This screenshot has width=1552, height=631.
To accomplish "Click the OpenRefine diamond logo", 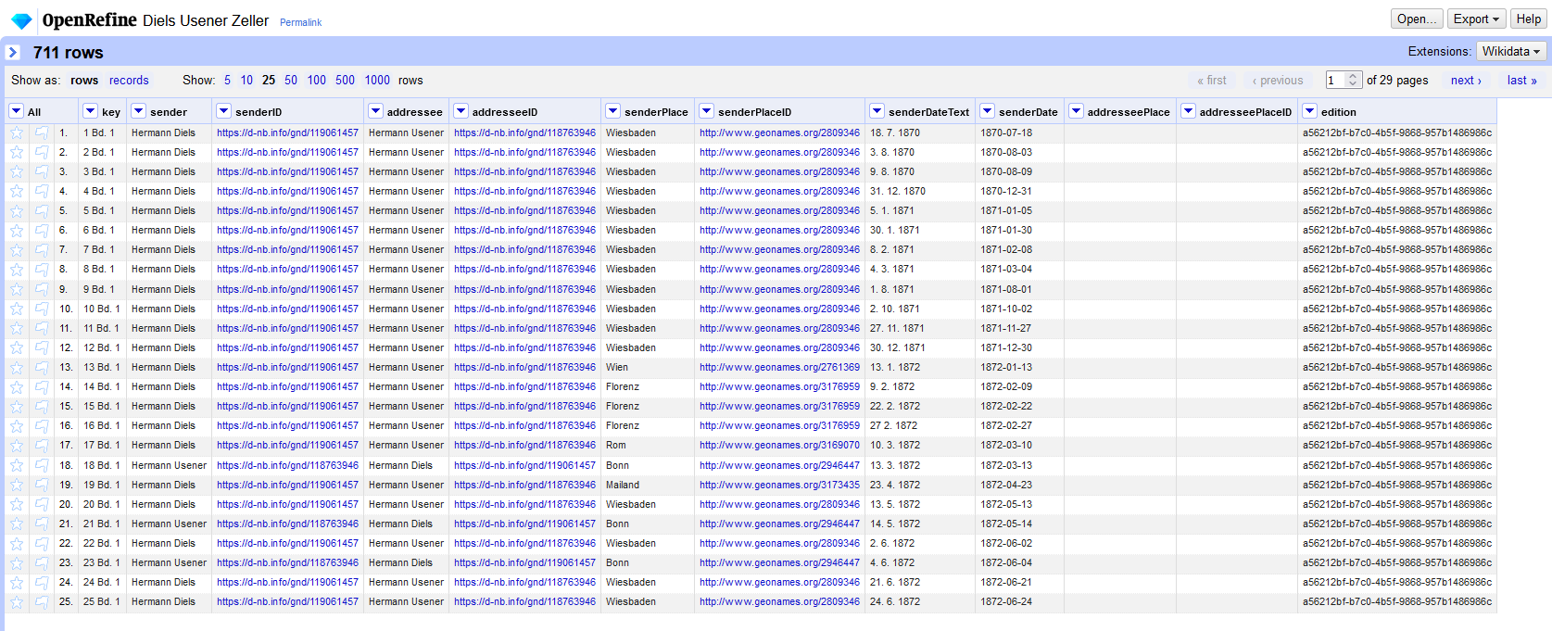I will [x=21, y=20].
